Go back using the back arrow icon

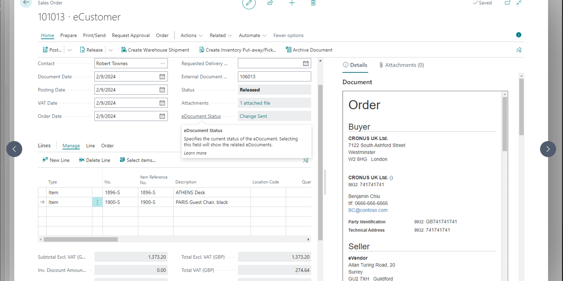(x=26, y=3)
